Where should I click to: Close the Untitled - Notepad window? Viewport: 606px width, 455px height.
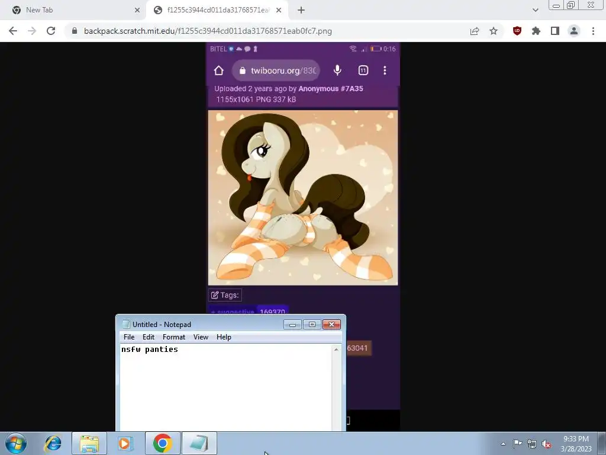(331, 324)
